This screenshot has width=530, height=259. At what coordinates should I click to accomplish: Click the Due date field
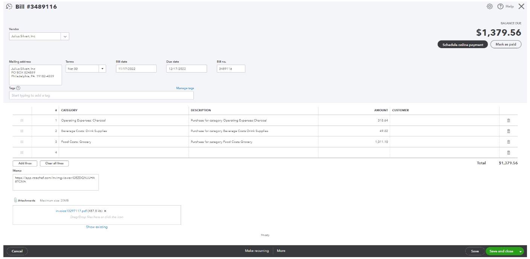(x=186, y=69)
